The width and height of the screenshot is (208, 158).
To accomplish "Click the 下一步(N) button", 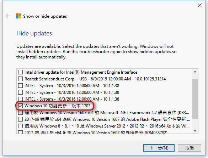I will (159, 148).
